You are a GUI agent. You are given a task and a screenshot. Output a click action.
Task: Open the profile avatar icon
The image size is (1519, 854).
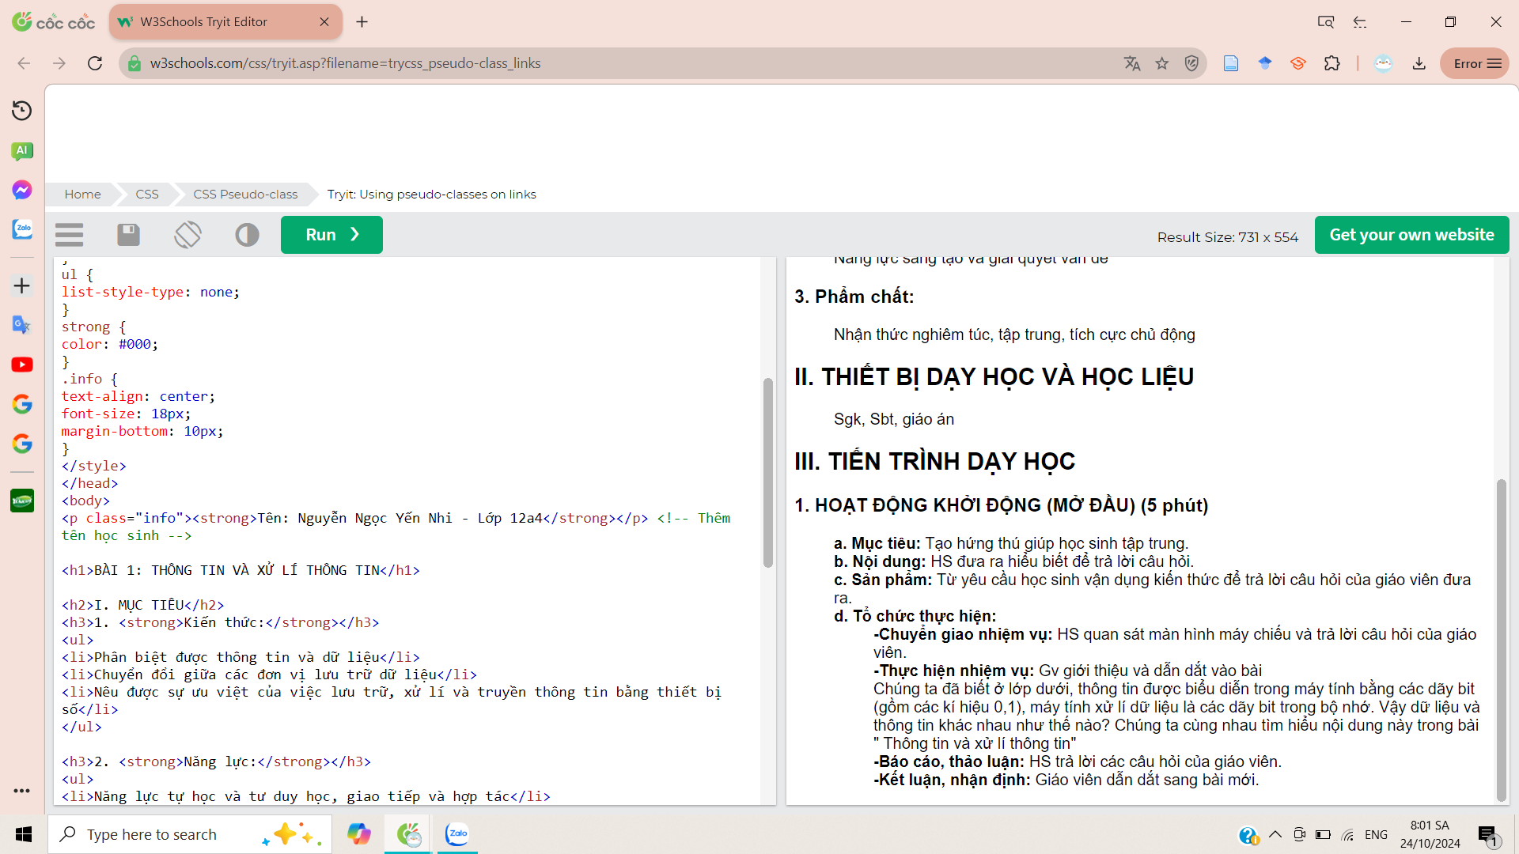(x=1383, y=63)
